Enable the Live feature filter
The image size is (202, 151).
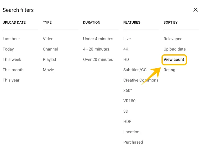click(x=127, y=39)
